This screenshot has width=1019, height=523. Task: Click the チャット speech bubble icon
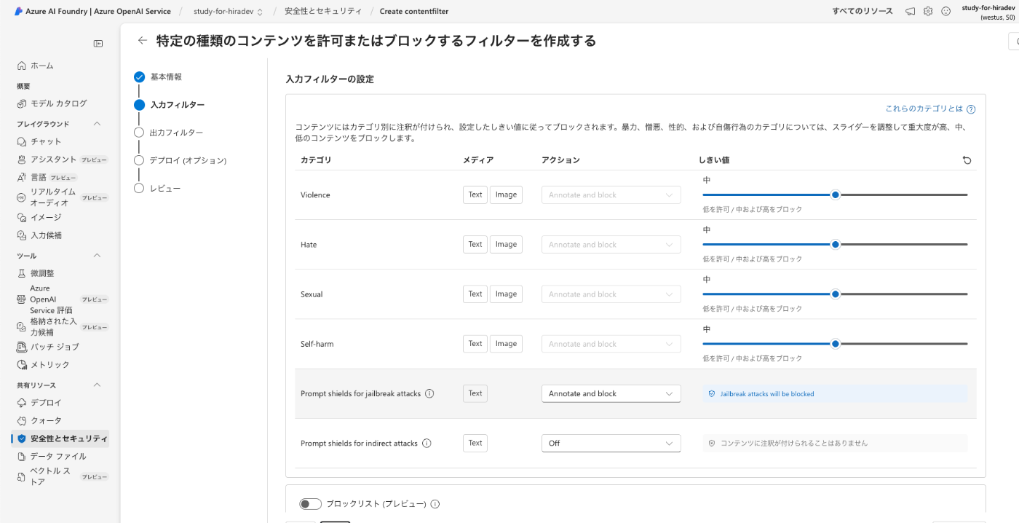21,141
